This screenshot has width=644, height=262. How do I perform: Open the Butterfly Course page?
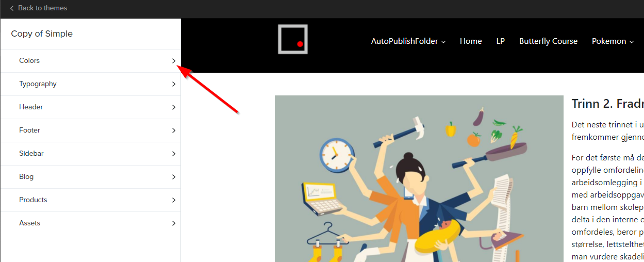(548, 41)
